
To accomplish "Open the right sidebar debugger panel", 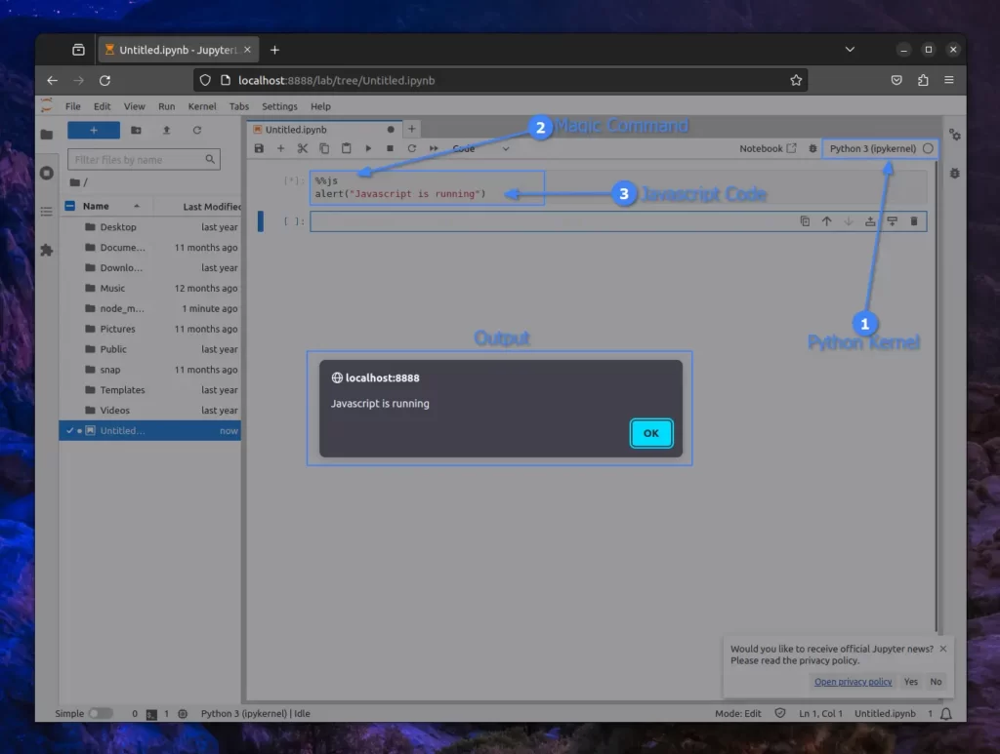I will pos(955,174).
